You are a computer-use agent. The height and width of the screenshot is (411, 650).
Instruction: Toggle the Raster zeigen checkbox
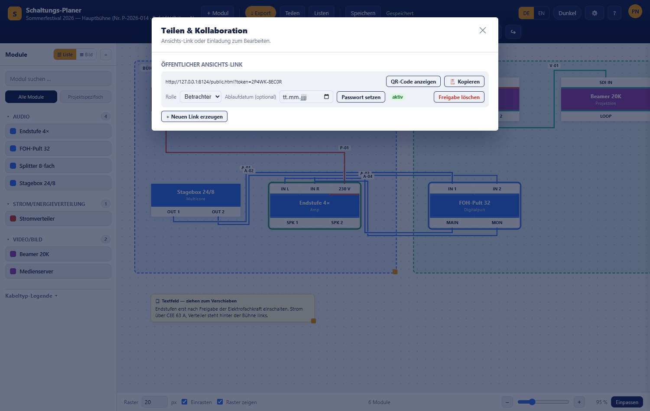coord(220,402)
